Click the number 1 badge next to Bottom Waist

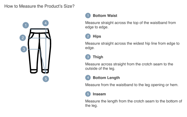pos(88,16)
